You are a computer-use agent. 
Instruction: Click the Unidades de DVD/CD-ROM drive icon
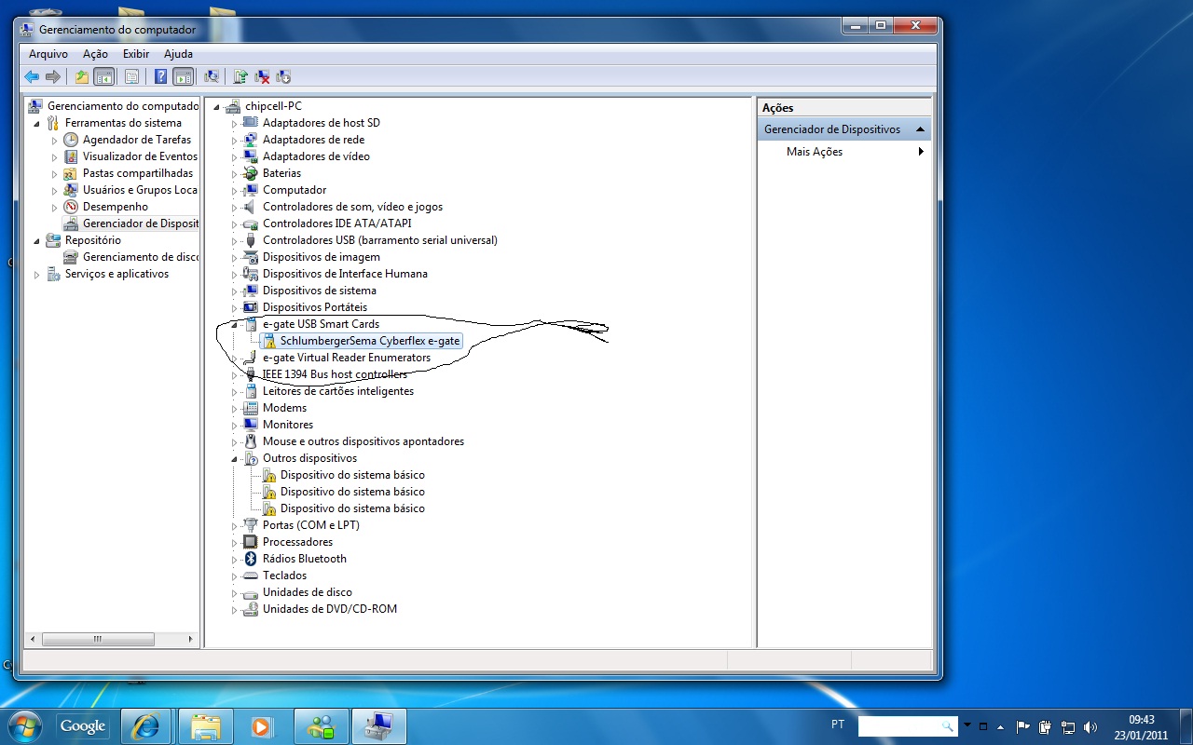[x=250, y=609]
